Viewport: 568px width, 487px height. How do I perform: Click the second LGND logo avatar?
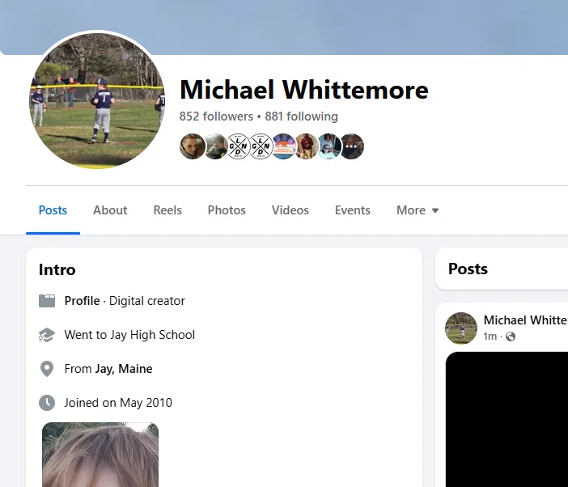coord(261,146)
